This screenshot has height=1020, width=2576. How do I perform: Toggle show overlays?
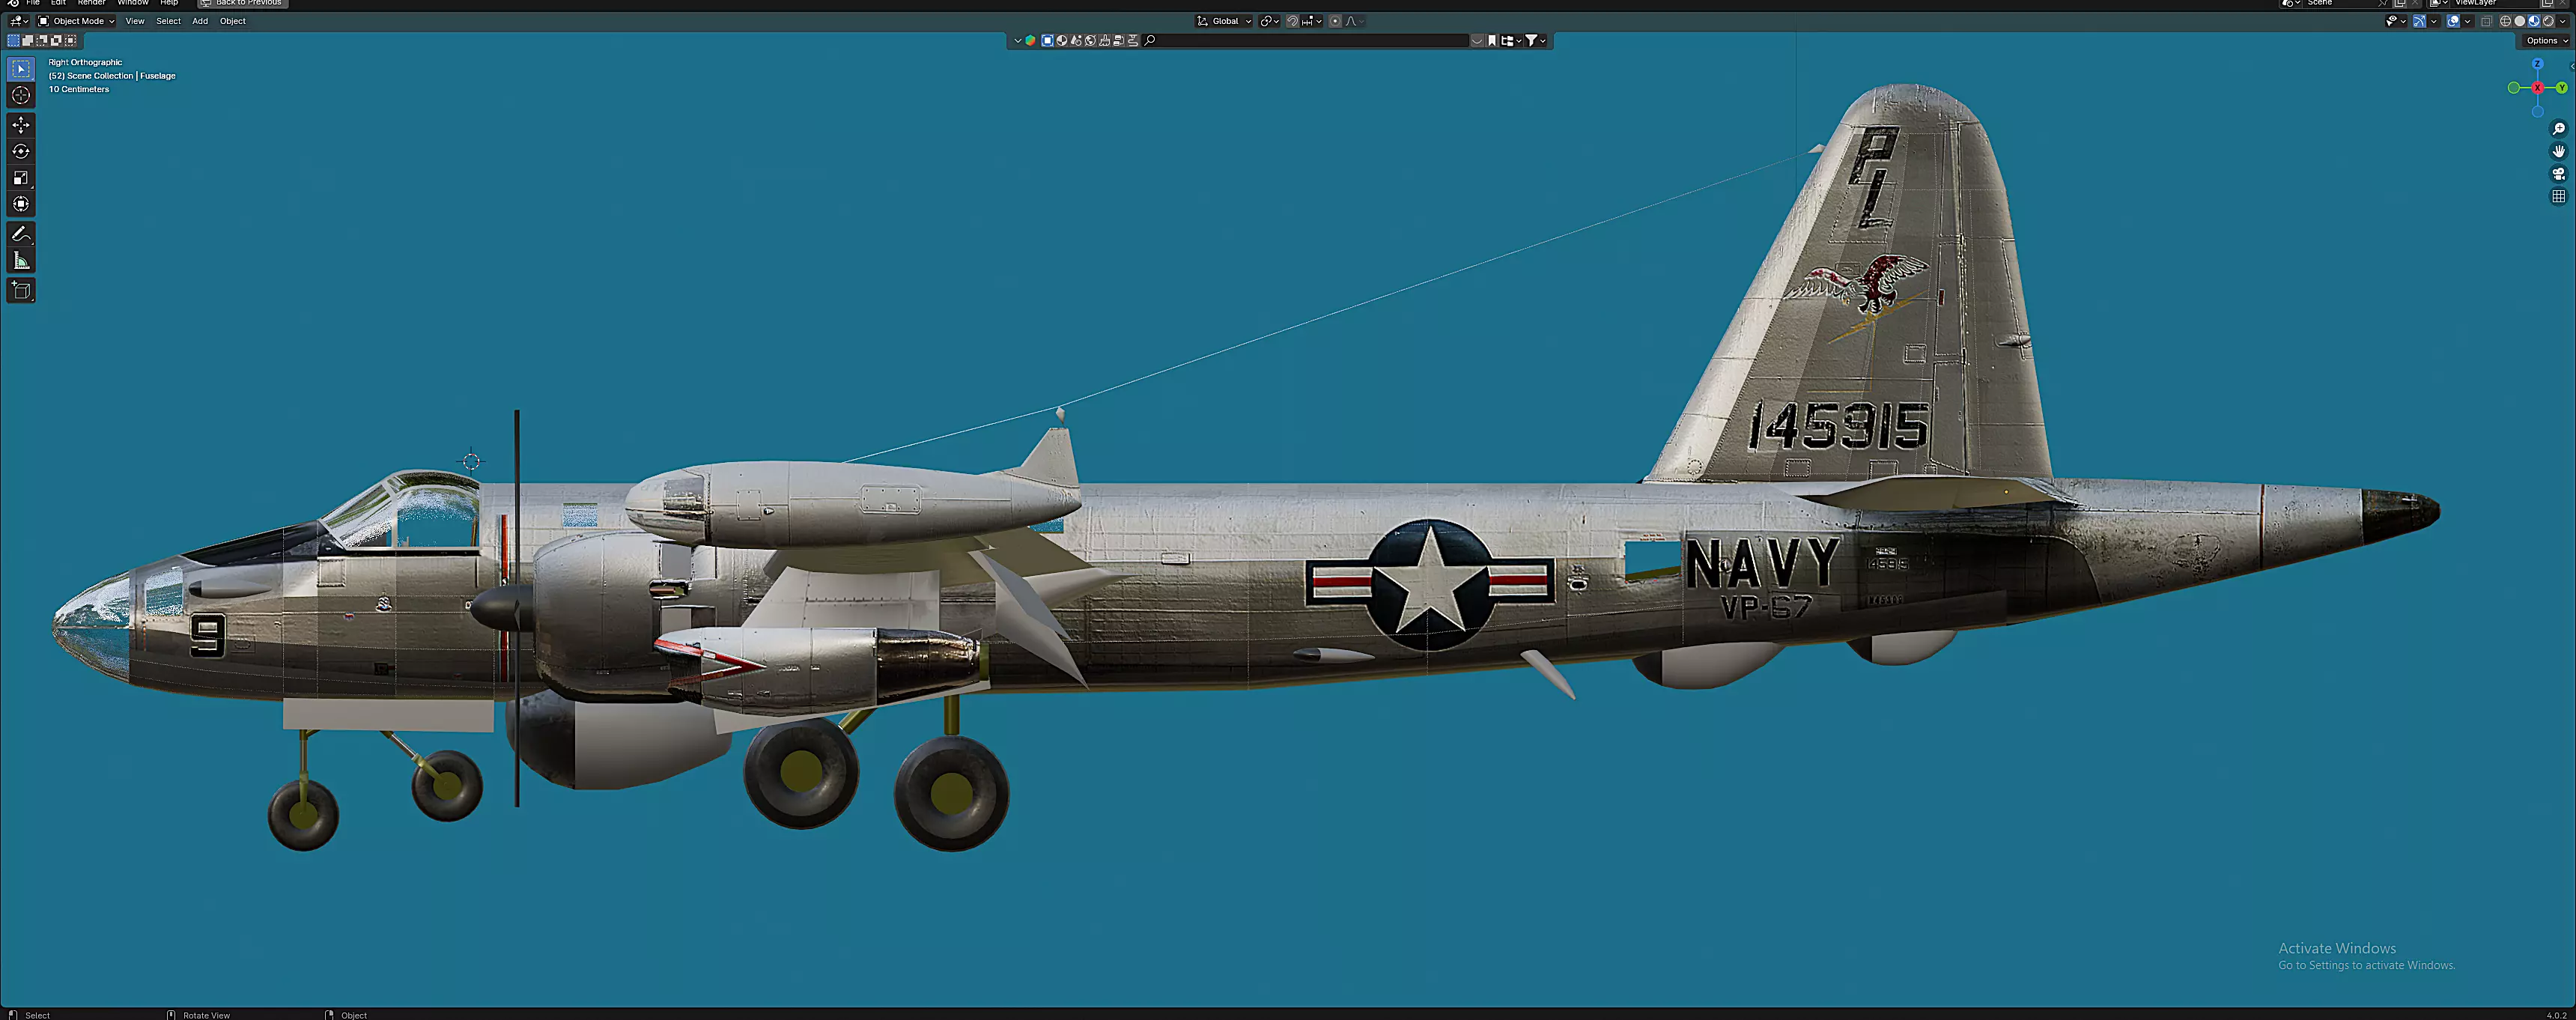2453,21
